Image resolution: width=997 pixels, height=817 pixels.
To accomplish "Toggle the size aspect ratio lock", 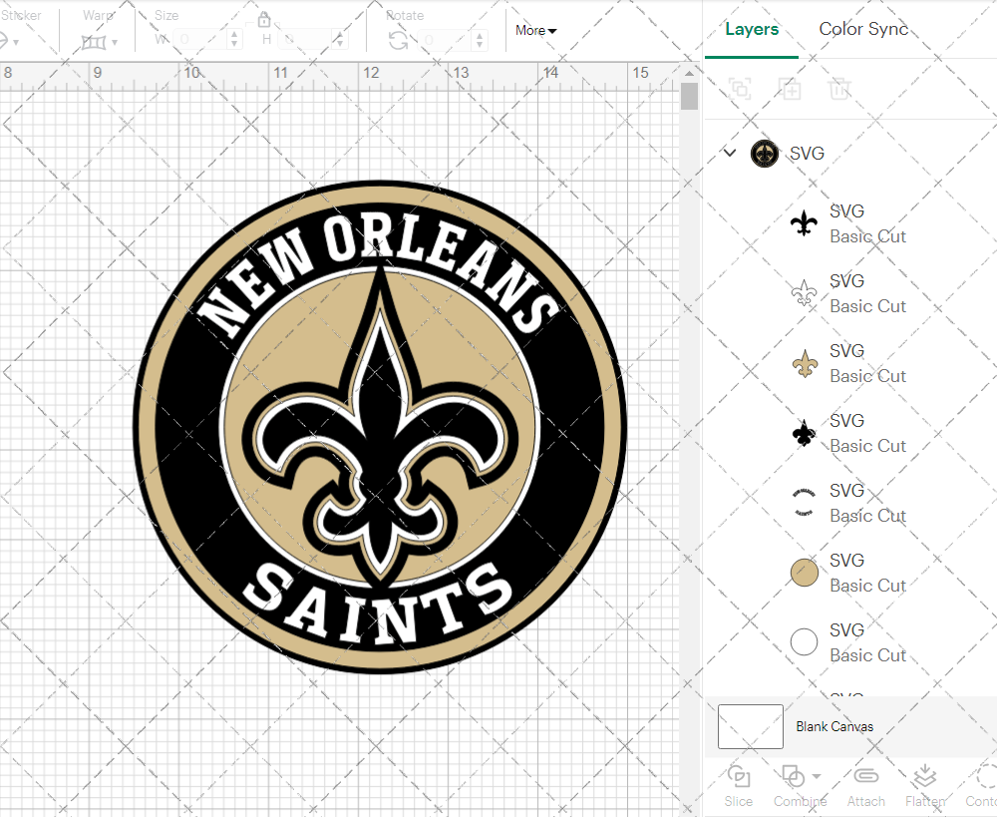I will (264, 20).
